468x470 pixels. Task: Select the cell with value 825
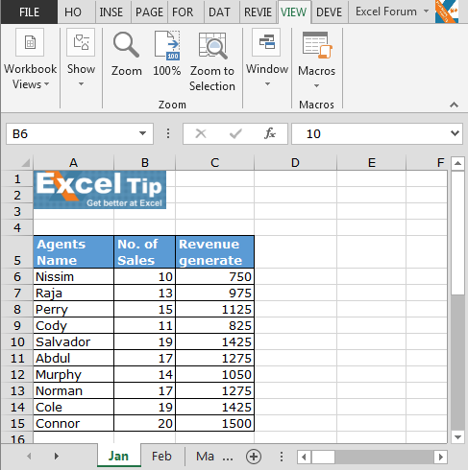point(215,325)
